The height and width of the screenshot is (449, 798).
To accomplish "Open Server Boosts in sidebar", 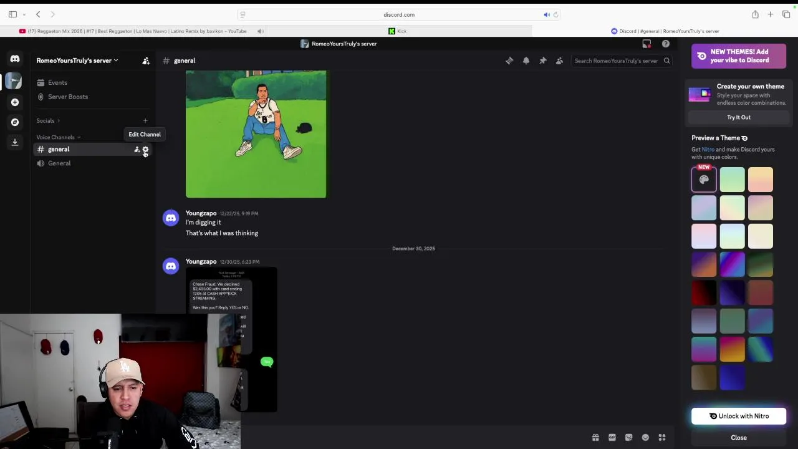I will (92, 97).
